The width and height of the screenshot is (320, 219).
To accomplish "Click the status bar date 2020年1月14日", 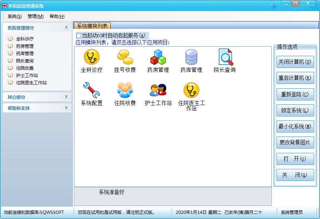I will 191,212.
